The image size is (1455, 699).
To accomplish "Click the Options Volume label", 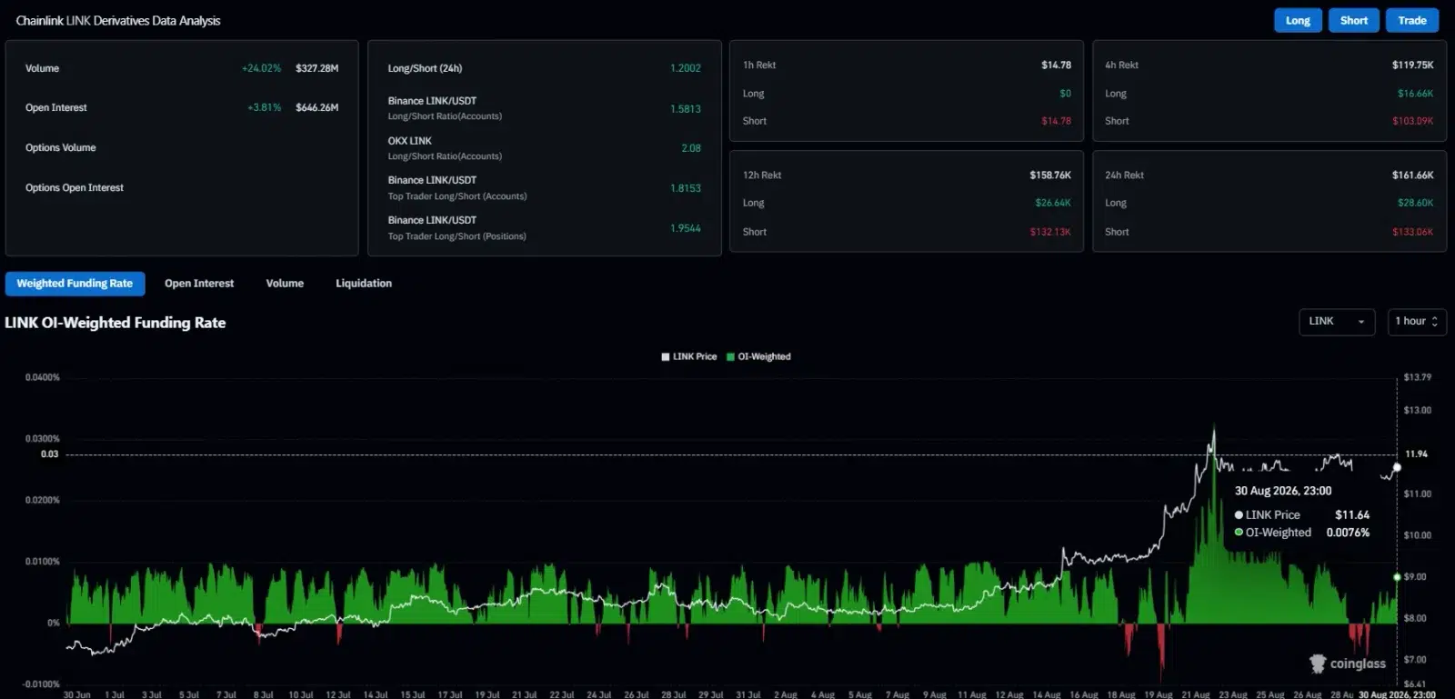I will tap(61, 148).
